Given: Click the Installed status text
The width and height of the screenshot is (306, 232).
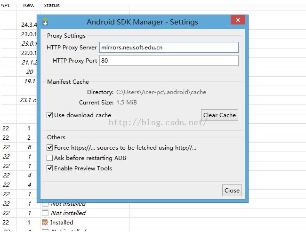Looking at the screenshot, I should click(x=62, y=223).
